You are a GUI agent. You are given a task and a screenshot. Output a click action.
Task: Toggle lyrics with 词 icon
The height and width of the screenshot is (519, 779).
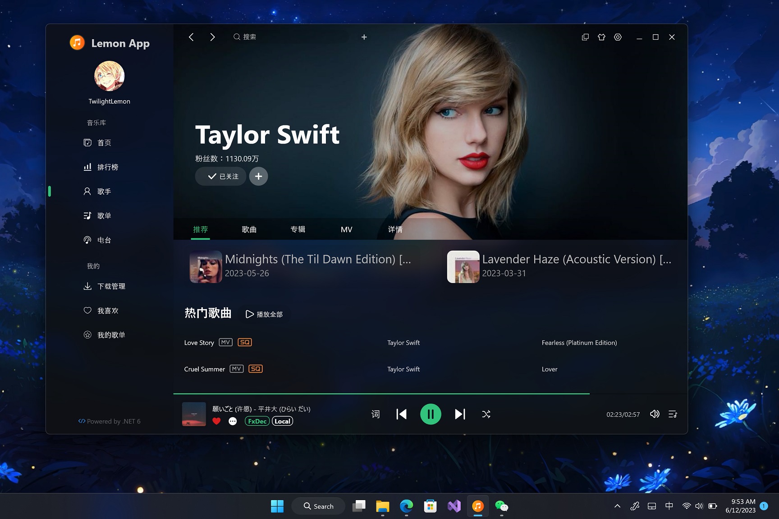point(376,414)
